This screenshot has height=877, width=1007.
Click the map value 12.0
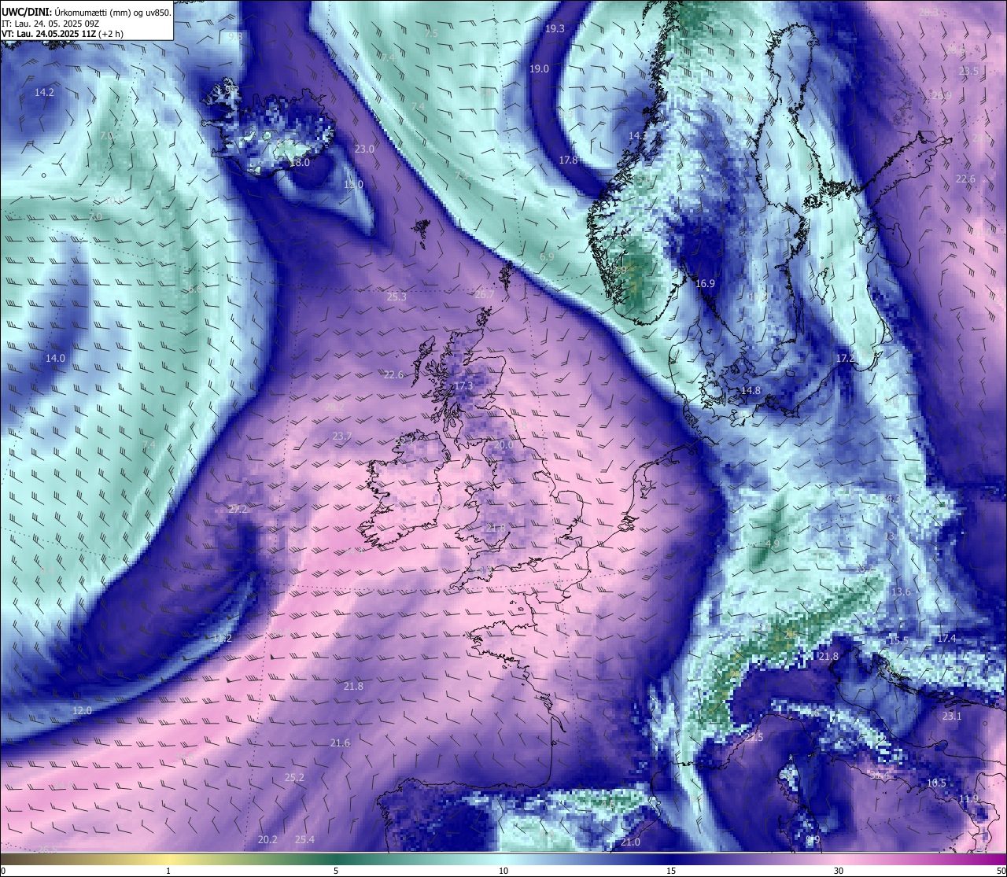[x=82, y=710]
